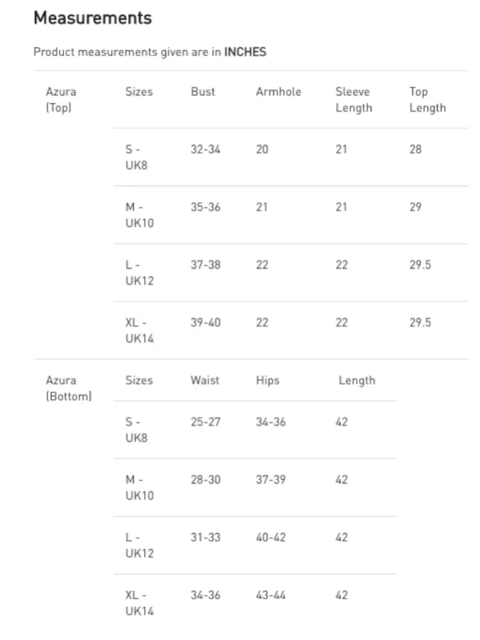Click the Waist column header

[x=205, y=380]
